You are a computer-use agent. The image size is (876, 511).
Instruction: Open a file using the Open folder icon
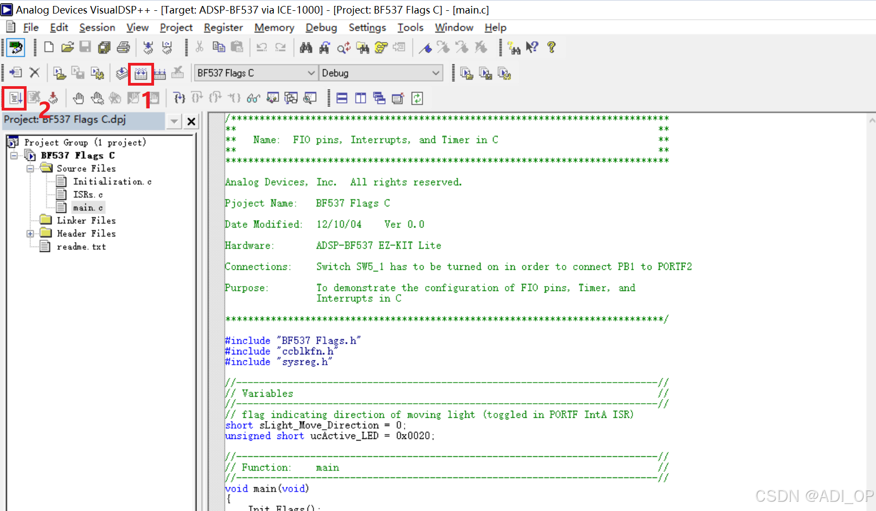pos(67,47)
